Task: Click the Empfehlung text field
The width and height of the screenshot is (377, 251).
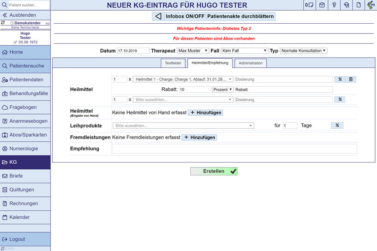Action: coord(234,149)
